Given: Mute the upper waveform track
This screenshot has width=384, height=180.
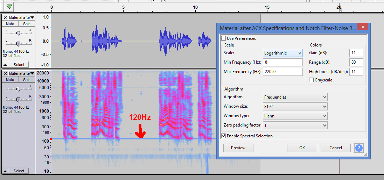Looking at the screenshot, I should click(x=10, y=24).
